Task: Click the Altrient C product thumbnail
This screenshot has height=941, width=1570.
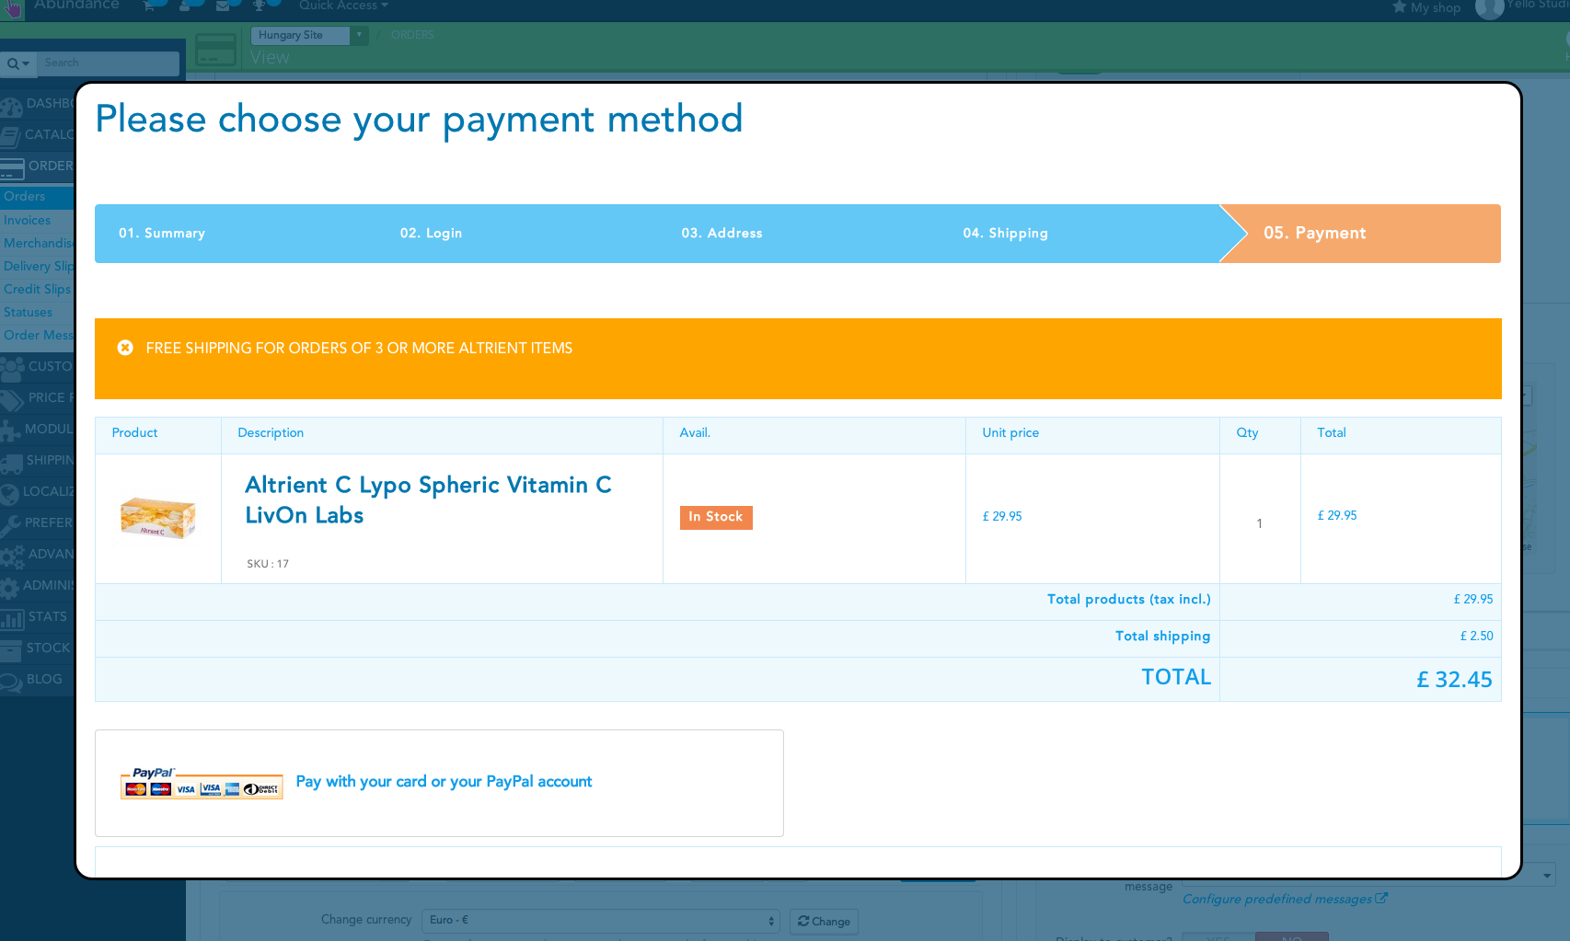Action: (x=158, y=518)
